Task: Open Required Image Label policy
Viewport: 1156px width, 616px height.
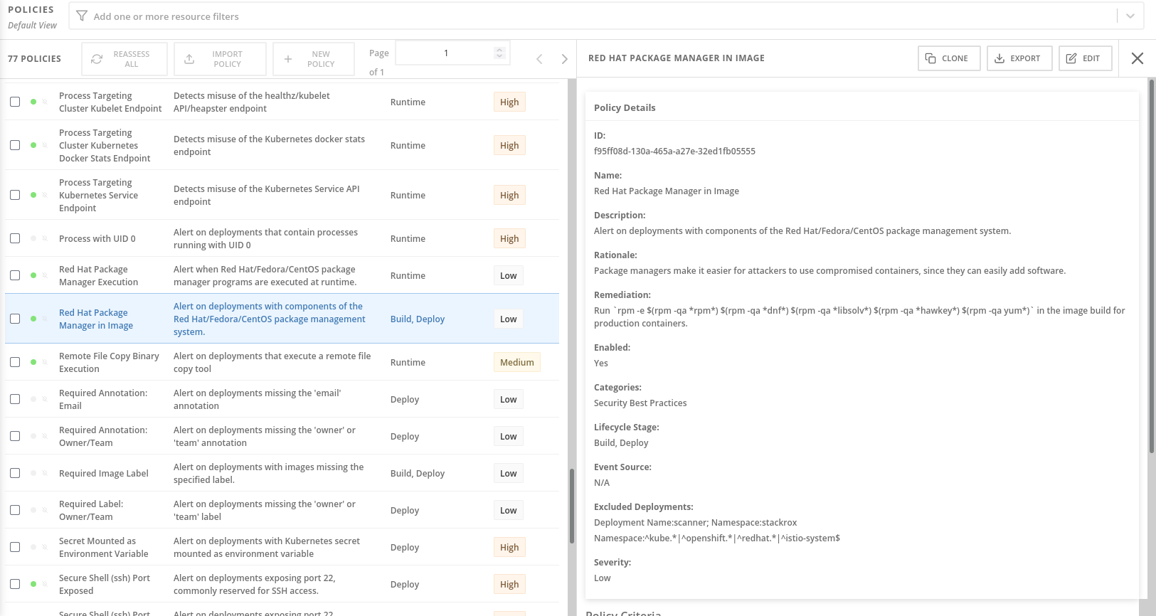Action: tap(104, 473)
